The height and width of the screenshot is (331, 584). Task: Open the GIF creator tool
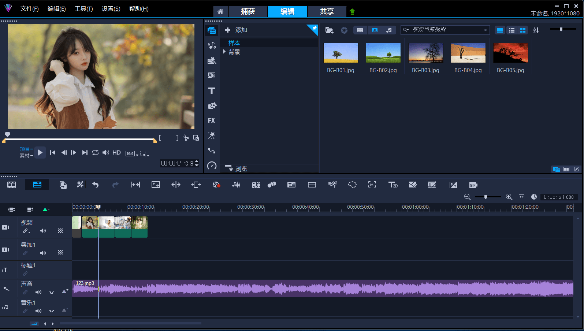[473, 185]
